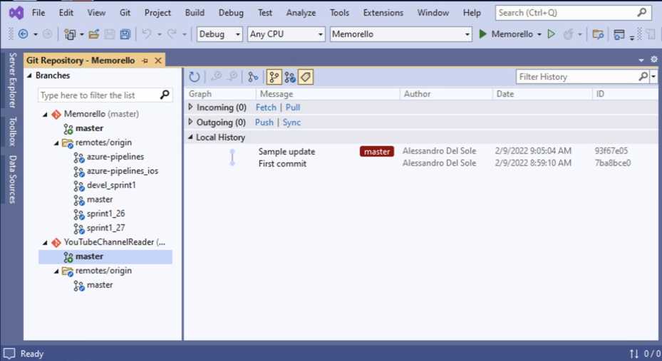Click the Visual Studio logo icon
The width and height of the screenshot is (662, 361).
tap(16, 13)
